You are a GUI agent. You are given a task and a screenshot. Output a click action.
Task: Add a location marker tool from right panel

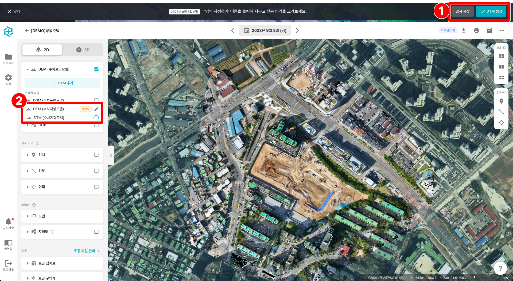501,101
